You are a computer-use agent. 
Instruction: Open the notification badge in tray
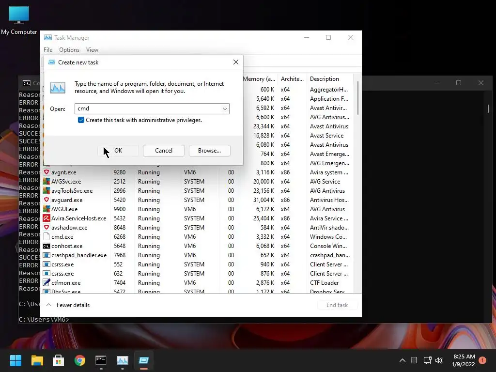[482, 360]
